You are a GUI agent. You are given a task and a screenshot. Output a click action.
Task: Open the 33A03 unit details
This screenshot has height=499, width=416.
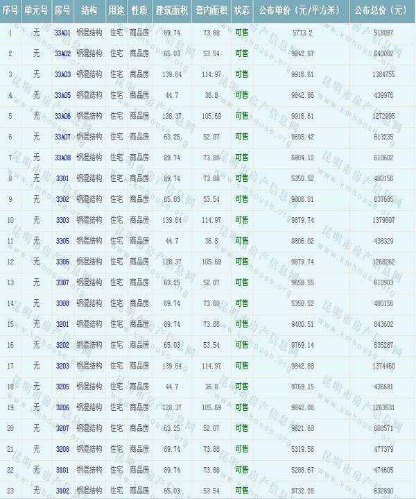[x=62, y=74]
